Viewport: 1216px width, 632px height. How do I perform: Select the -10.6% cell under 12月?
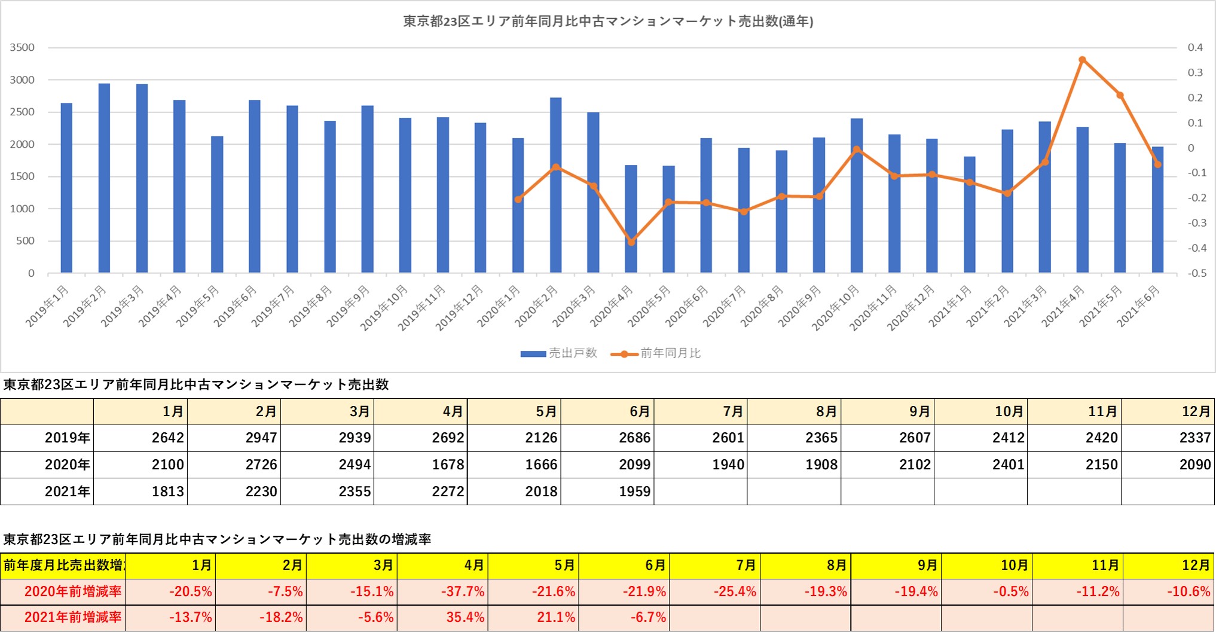[1169, 592]
